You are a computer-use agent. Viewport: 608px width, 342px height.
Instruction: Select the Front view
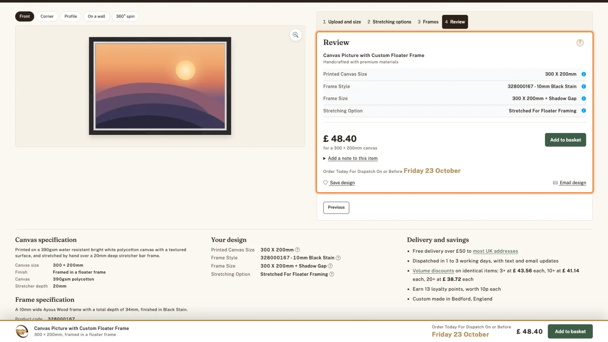pyautogui.click(x=25, y=16)
